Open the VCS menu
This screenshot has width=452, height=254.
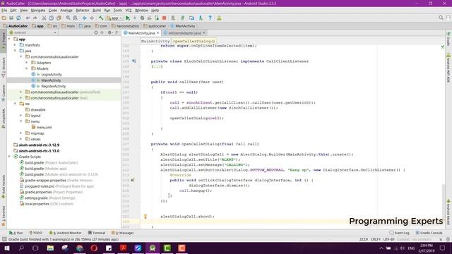coord(129,10)
